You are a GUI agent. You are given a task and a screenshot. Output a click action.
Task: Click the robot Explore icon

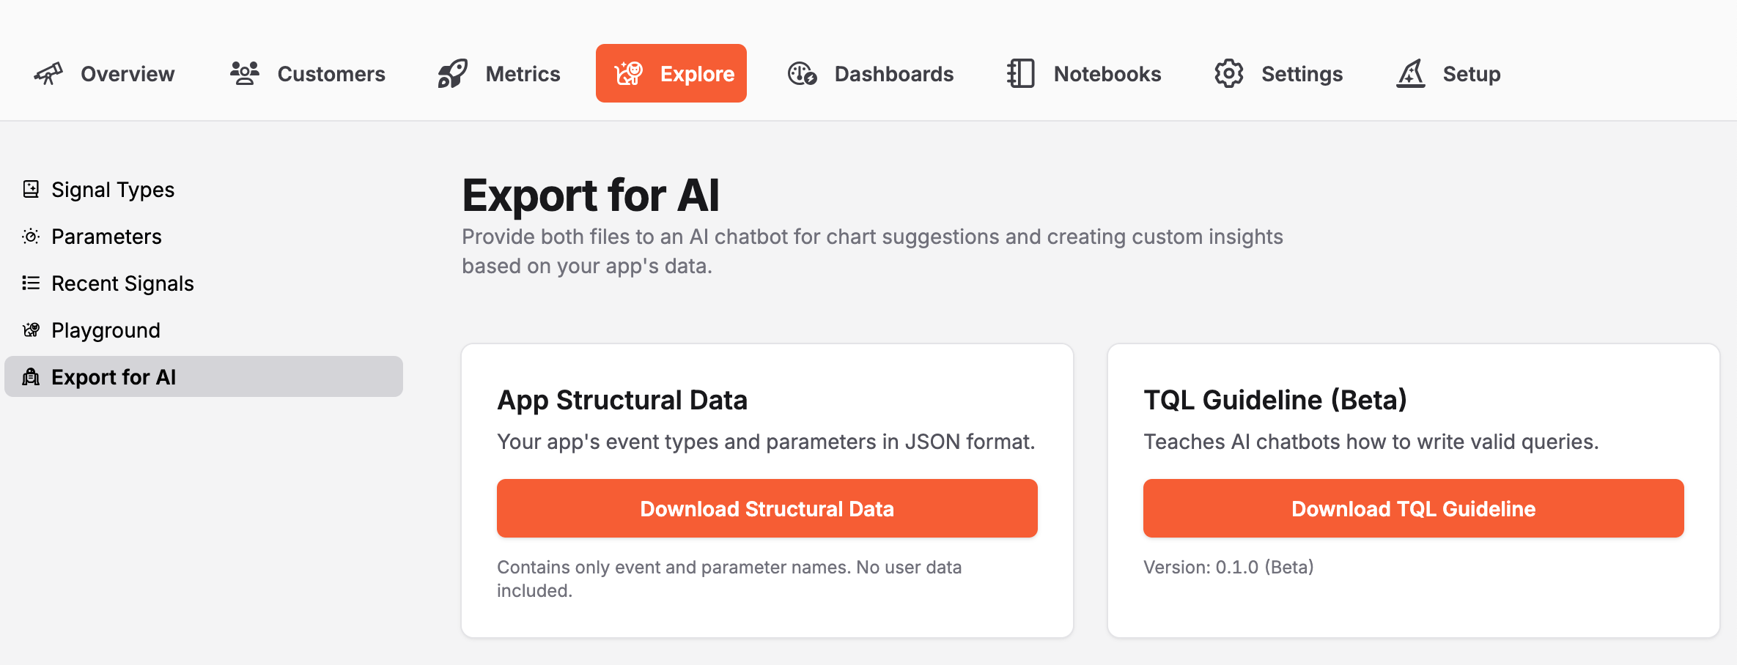(x=628, y=73)
